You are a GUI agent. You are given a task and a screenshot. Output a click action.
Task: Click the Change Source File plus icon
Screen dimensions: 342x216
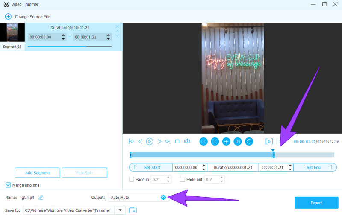(8, 17)
